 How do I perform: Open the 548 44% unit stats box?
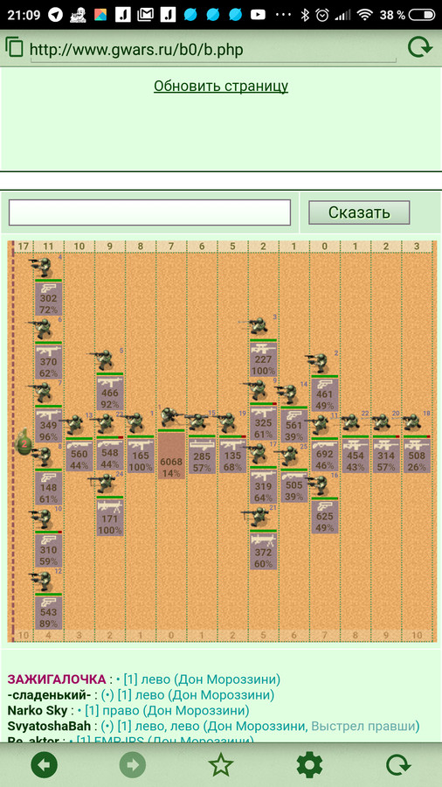[110, 456]
